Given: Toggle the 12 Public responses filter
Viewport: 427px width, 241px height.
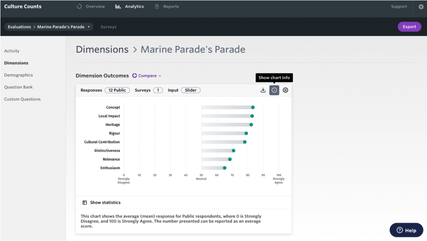Looking at the screenshot, I should (117, 90).
